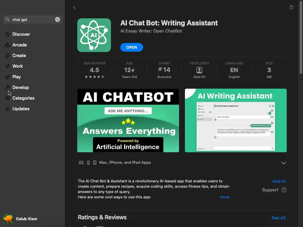Click 'AI Essay Writer: Open ChatBot' subtitle
This screenshot has height=227, width=303.
[151, 31]
